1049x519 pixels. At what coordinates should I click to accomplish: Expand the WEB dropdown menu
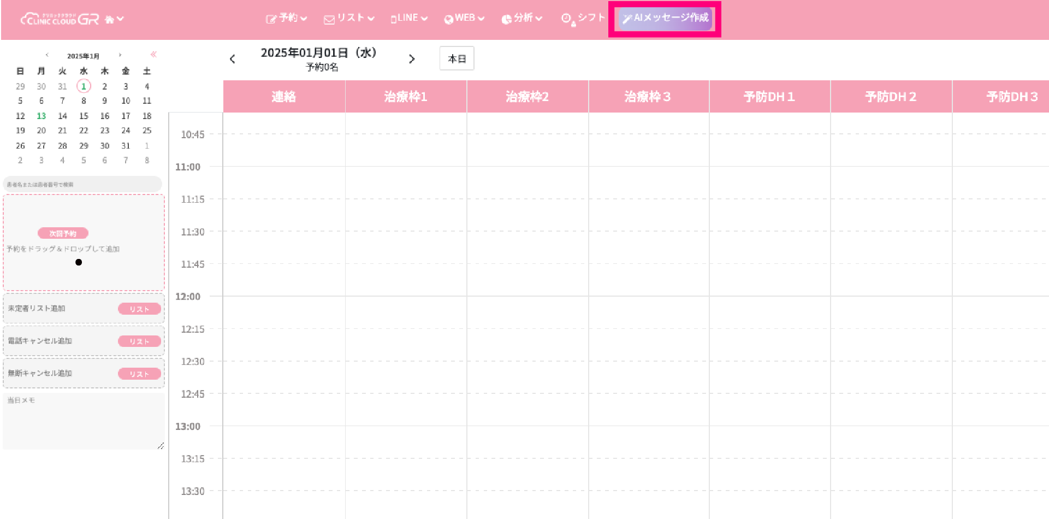tap(464, 18)
